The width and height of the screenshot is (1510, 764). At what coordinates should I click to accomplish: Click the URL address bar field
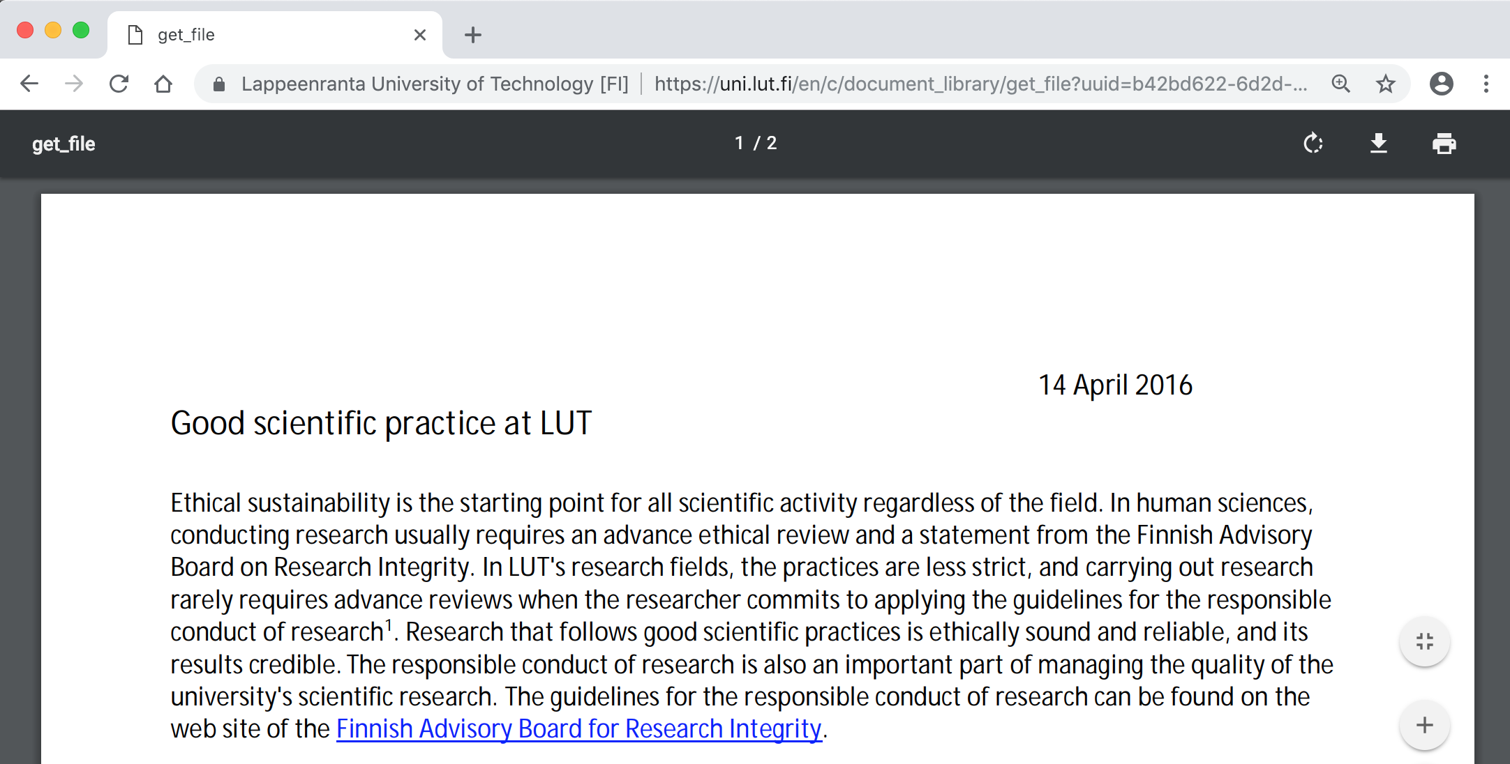pyautogui.click(x=977, y=84)
